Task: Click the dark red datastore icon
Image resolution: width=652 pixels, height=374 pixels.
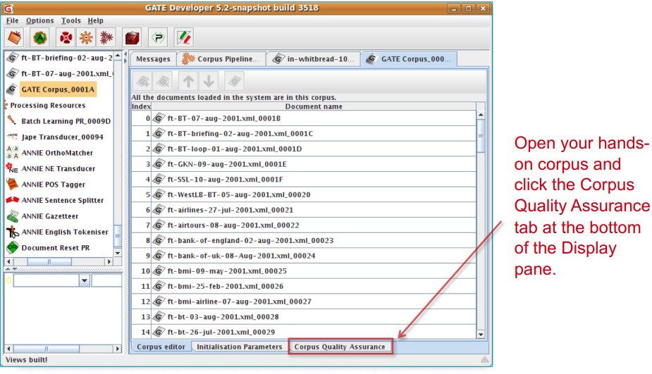Action: tap(132, 37)
